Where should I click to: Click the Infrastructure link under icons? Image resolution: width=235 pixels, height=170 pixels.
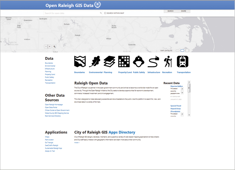[154, 72]
